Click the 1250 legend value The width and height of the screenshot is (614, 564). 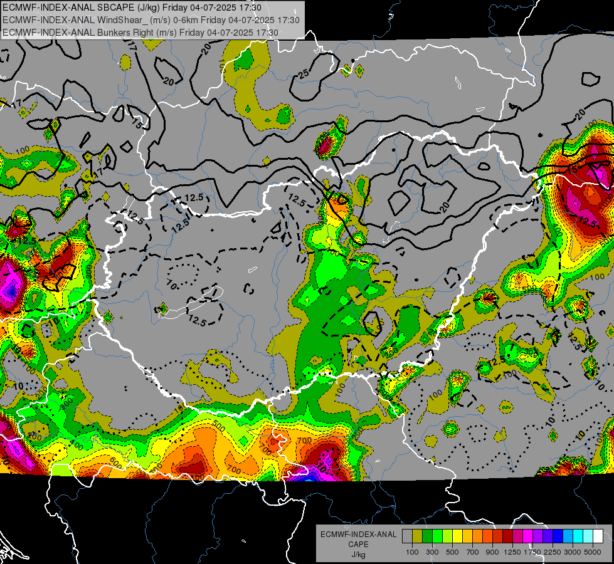pyautogui.click(x=512, y=552)
